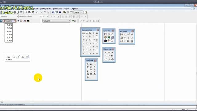Click the Cut scissors icon
The width and height of the screenshot is (197, 111).
click(x=26, y=12)
